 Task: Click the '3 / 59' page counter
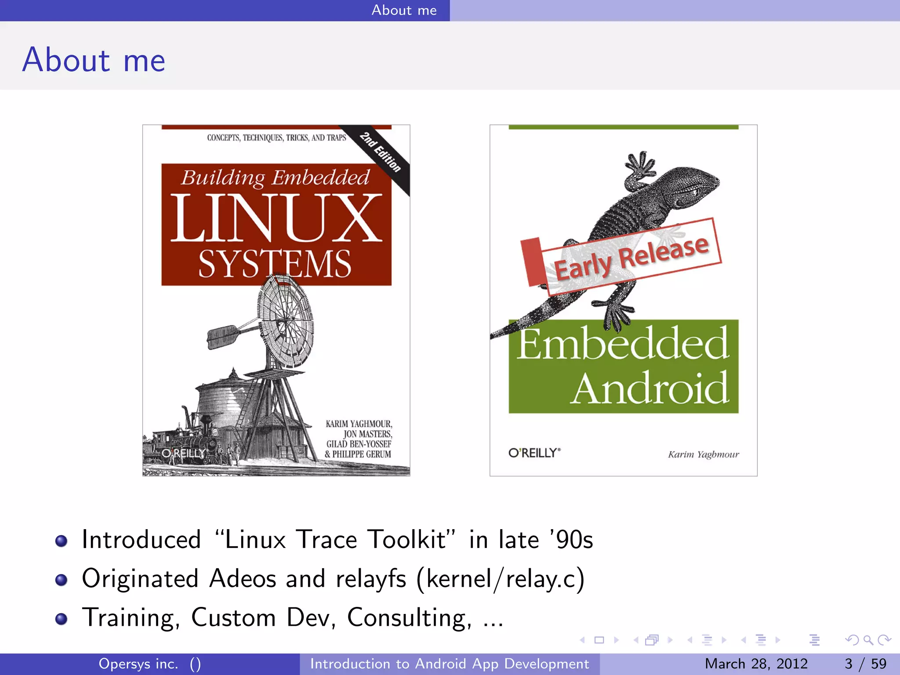pyautogui.click(x=865, y=664)
